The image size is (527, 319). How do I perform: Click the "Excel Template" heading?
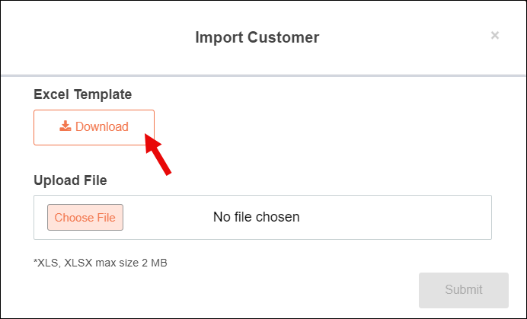[83, 94]
